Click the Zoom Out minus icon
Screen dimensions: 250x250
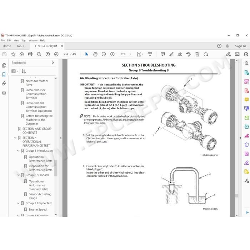(104, 54)
